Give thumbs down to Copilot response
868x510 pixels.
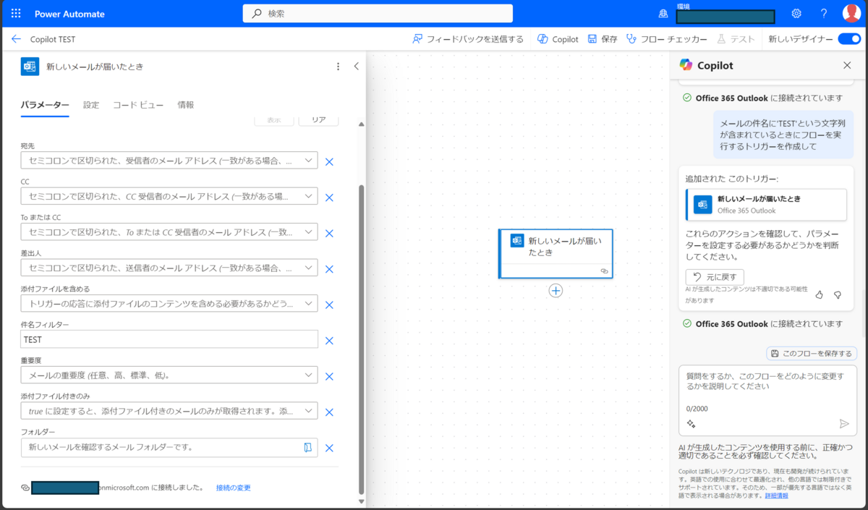click(838, 294)
